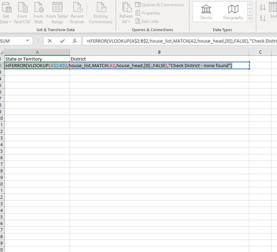277x252 pixels.
Task: Select column C header
Action: [260, 52]
